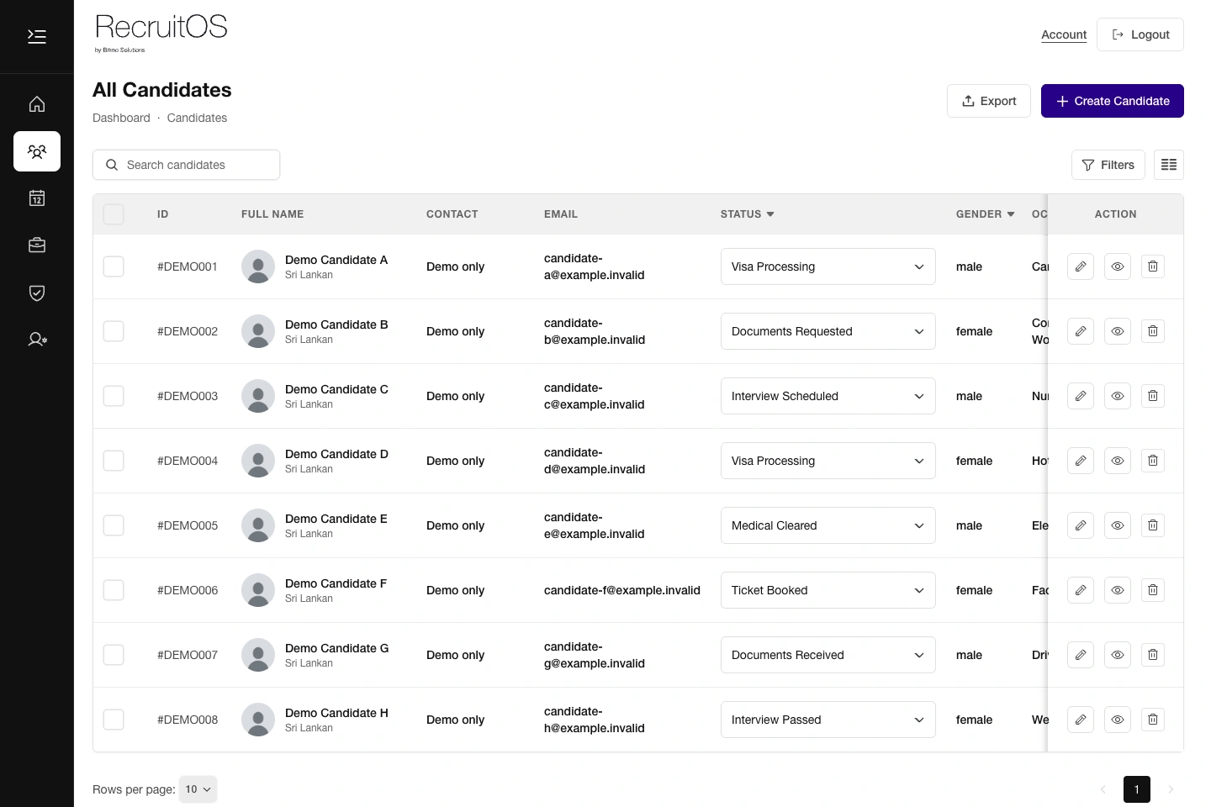Open rows per page dropdown
This screenshot has height=807, width=1211.
pos(198,789)
